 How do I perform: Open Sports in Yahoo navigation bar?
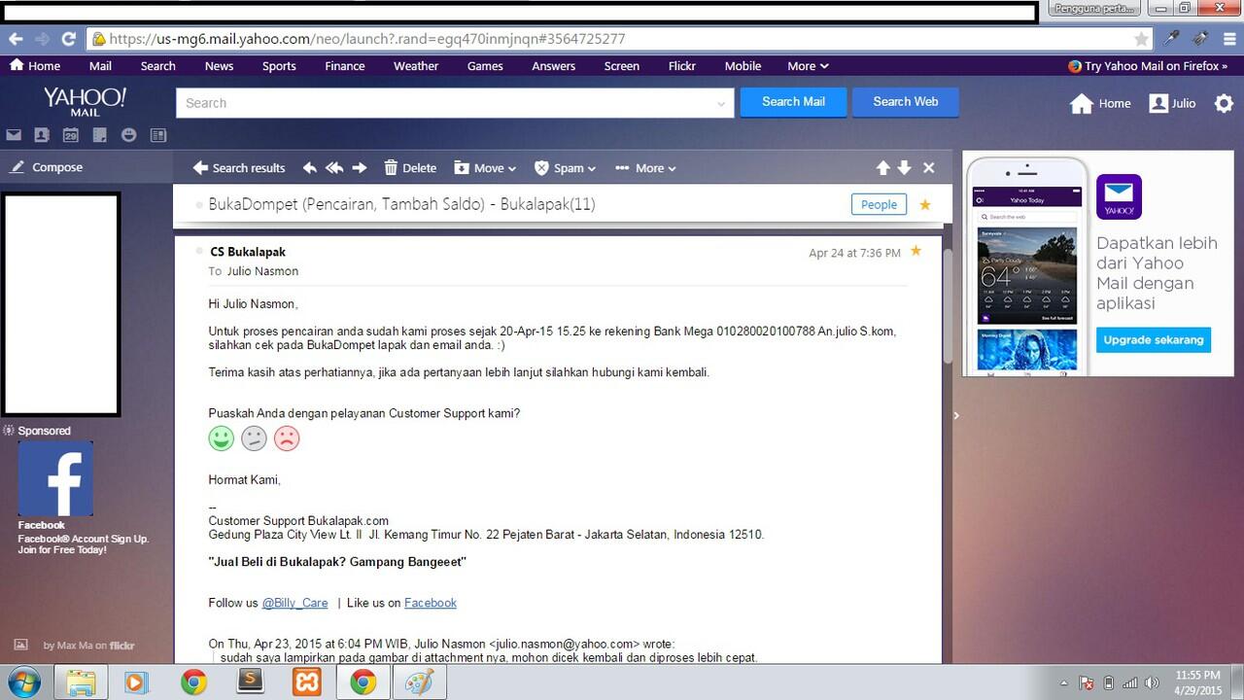tap(279, 66)
